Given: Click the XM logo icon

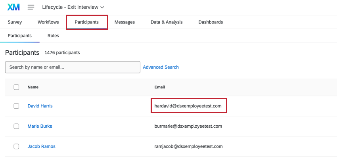Looking at the screenshot, I should (13, 7).
